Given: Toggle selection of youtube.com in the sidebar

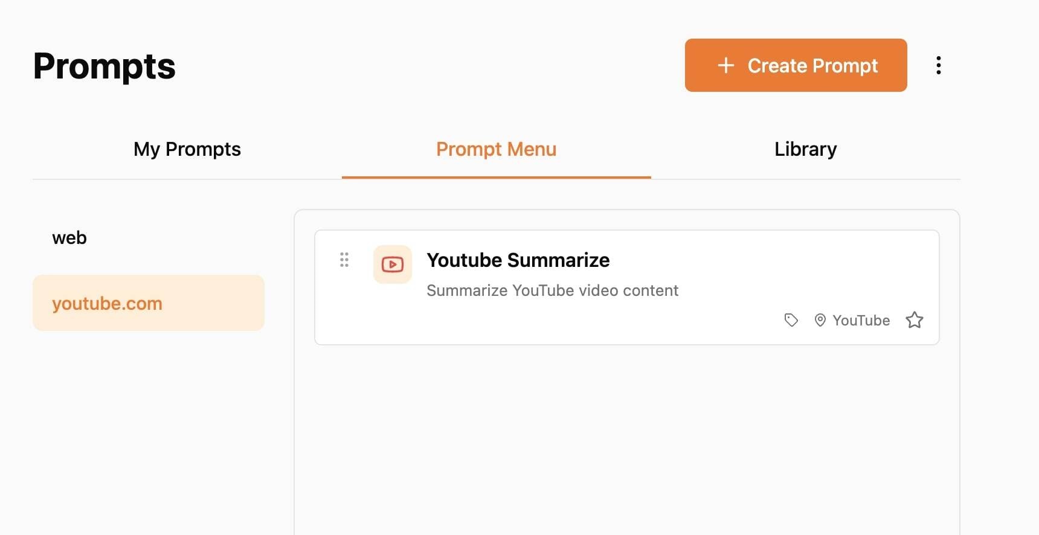Looking at the screenshot, I should coord(148,303).
